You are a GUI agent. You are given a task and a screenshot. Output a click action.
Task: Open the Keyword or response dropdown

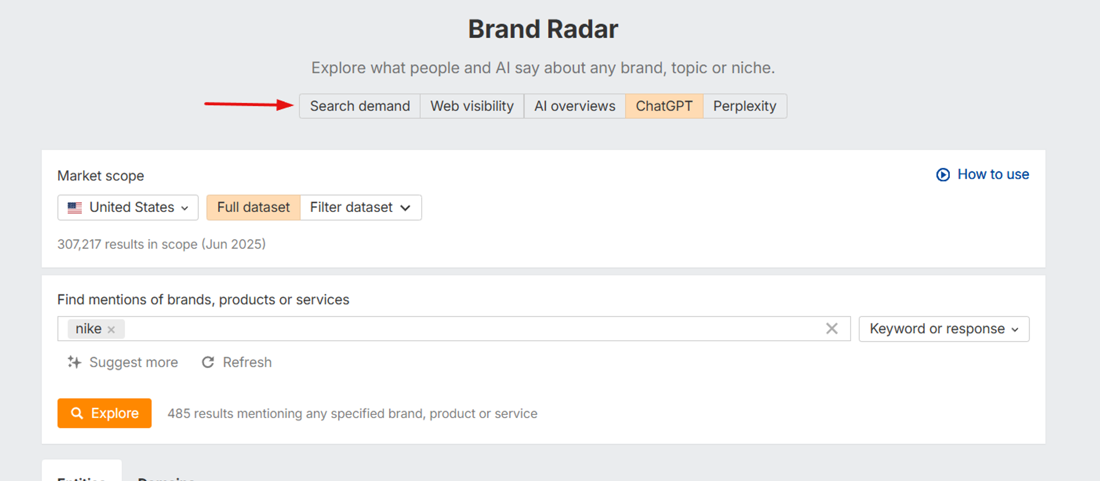coord(944,329)
